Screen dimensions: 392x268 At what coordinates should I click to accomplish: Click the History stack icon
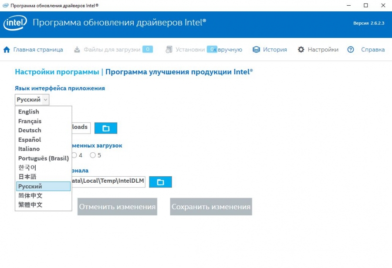point(256,50)
